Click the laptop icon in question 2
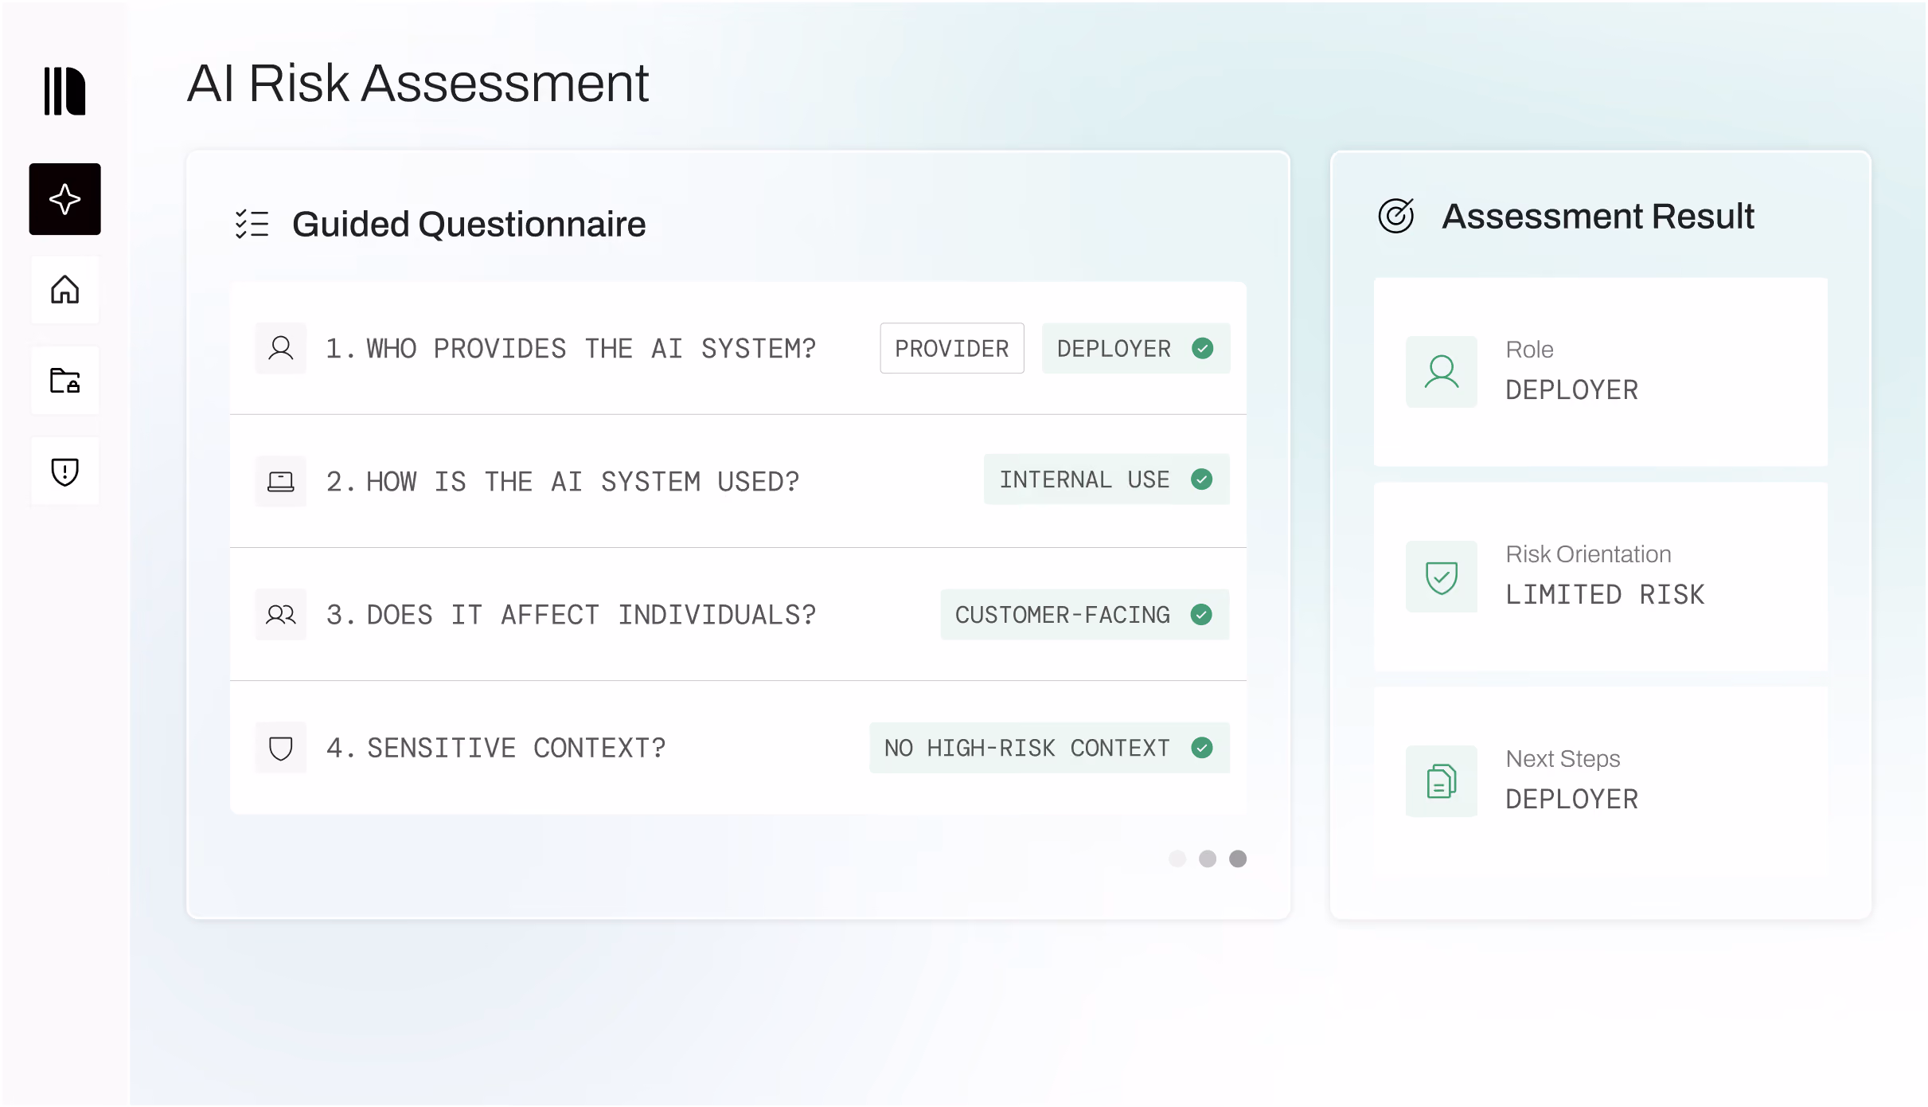This screenshot has width=1928, height=1107. click(280, 481)
